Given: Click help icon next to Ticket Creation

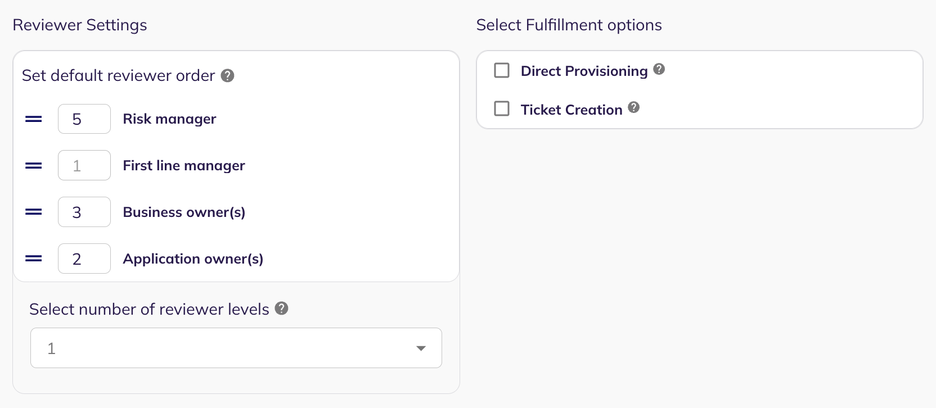Looking at the screenshot, I should click(634, 107).
